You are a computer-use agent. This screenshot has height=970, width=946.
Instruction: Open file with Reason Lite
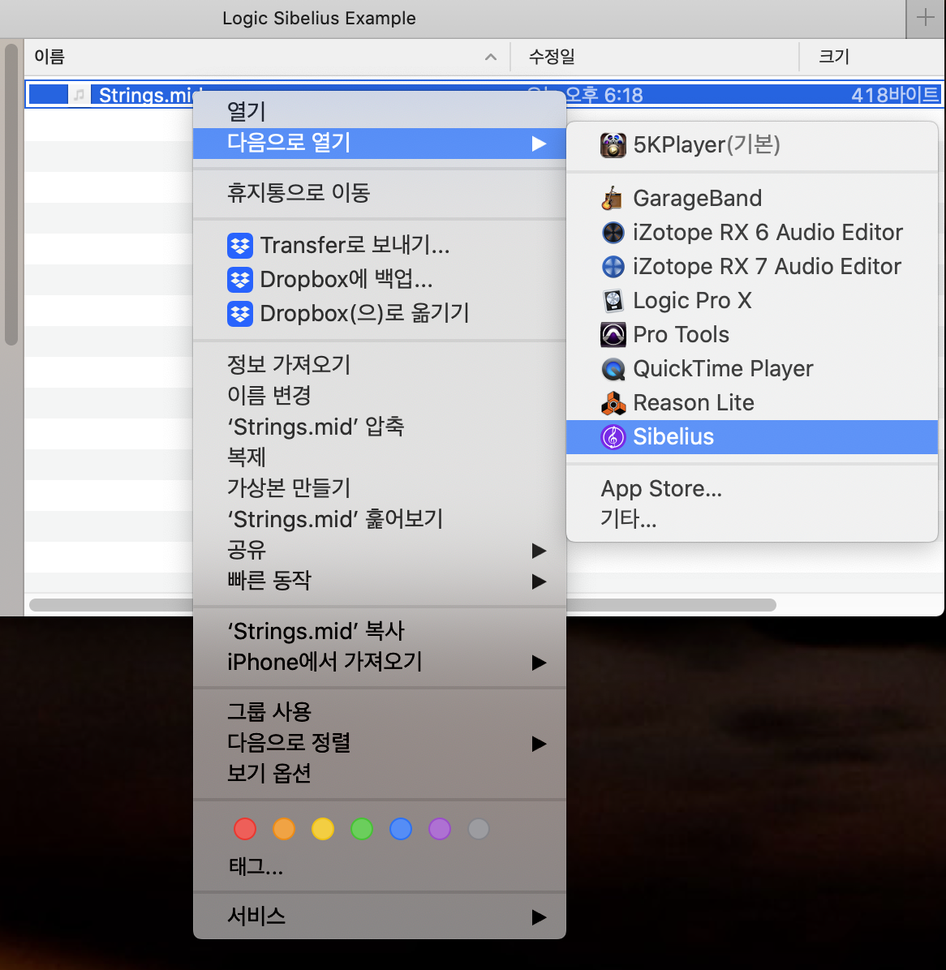tap(752, 403)
